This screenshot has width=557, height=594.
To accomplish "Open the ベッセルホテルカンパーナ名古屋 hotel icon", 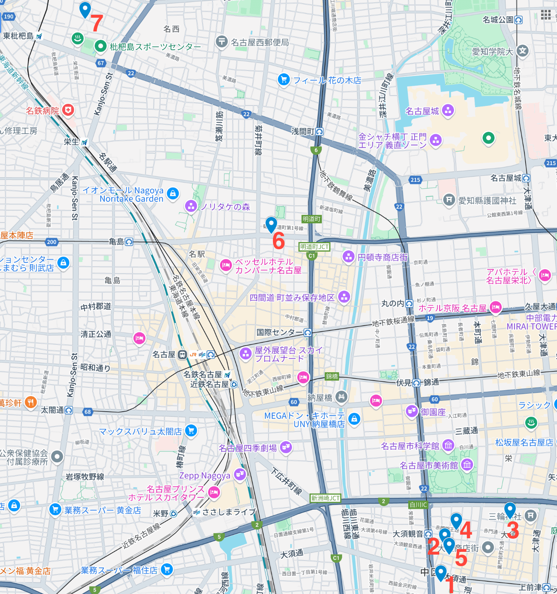I will pyautogui.click(x=226, y=266).
